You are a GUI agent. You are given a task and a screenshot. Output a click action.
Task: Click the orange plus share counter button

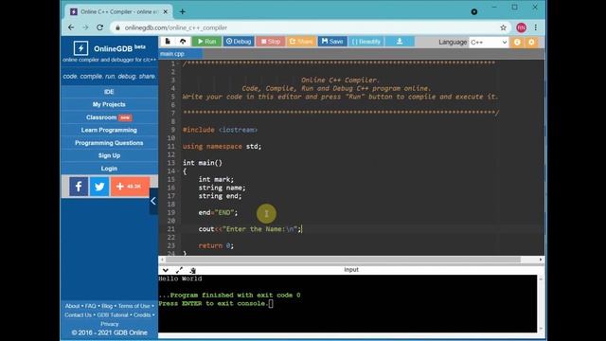tap(131, 187)
